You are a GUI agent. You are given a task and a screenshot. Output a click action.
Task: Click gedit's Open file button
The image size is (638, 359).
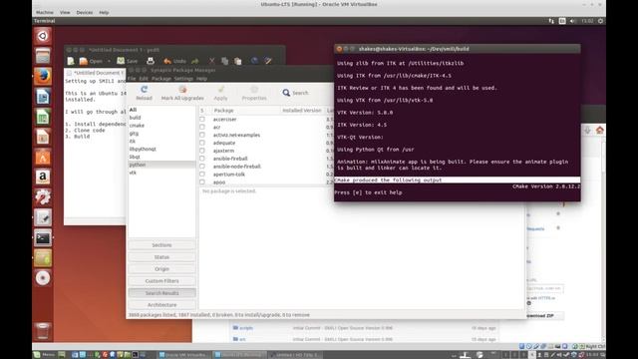91,61
